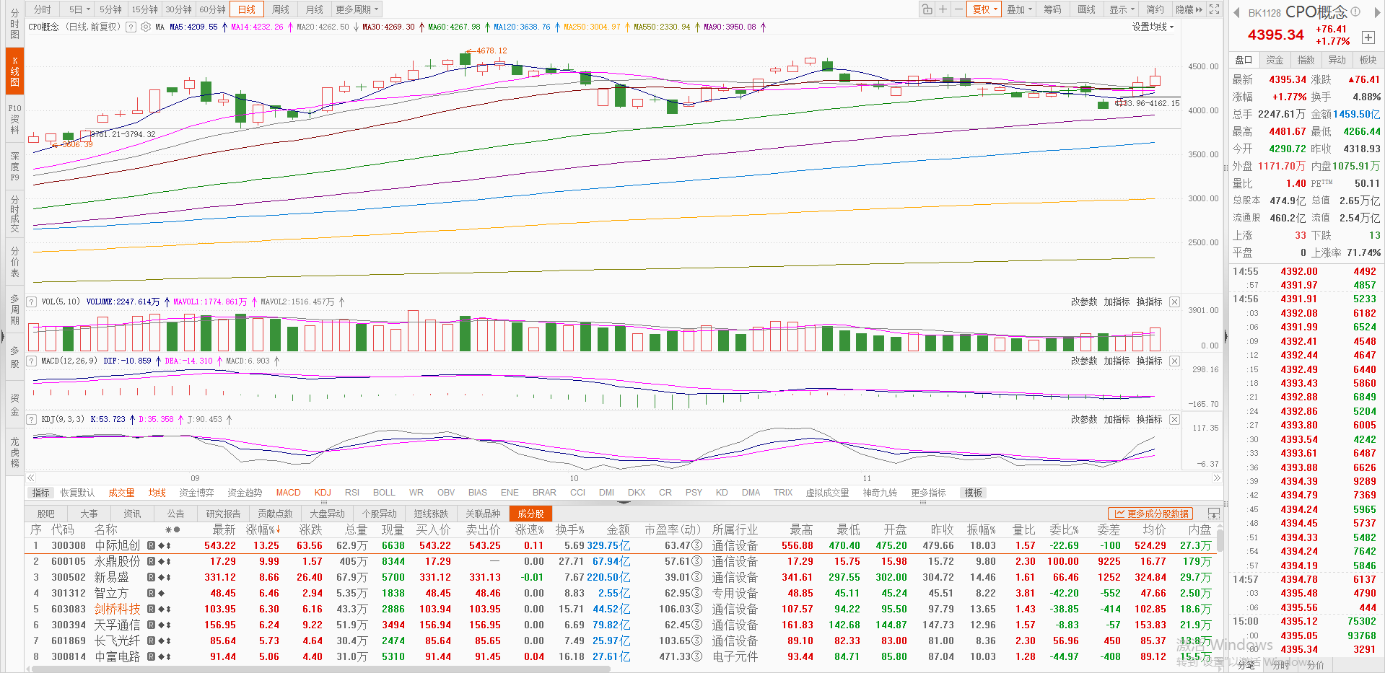Add CPO概念 to watchlist with plus icon
Image resolution: width=1385 pixels, height=673 pixels.
tap(1368, 38)
